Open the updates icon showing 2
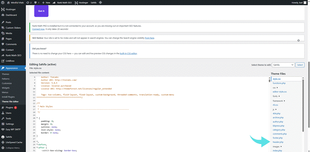 click(28, 2)
